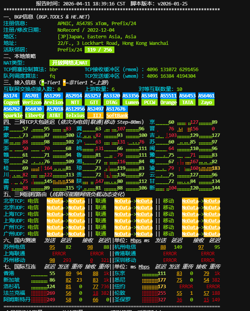Click the AS2914 NTT badge
This screenshot has height=311, width=250.
tap(74, 99)
